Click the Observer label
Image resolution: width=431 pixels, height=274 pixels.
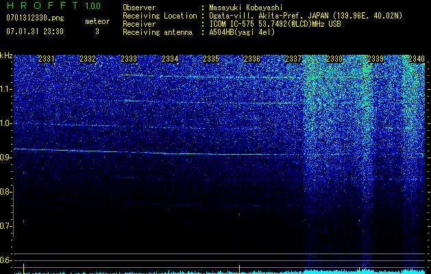pos(139,8)
